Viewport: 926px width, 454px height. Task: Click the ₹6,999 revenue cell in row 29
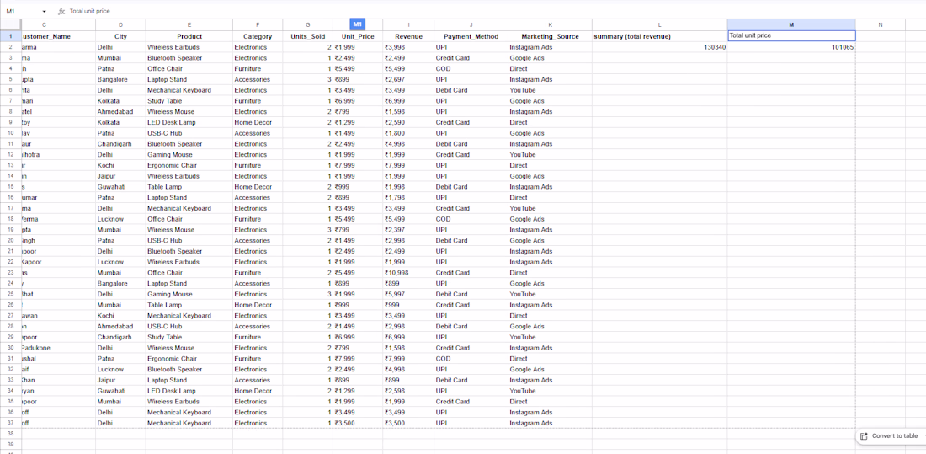408,337
